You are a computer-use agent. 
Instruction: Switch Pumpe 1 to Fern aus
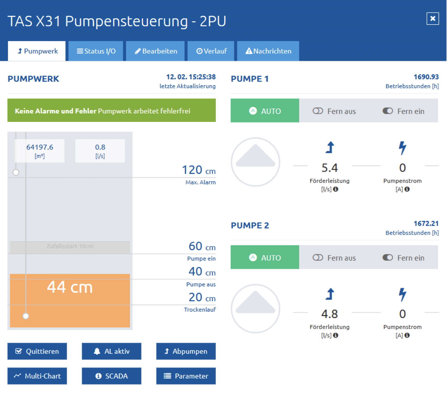tap(334, 111)
